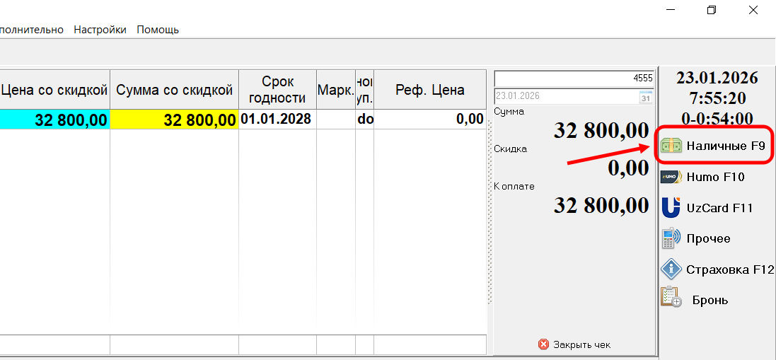Click the UzCard F11 label

click(719, 208)
